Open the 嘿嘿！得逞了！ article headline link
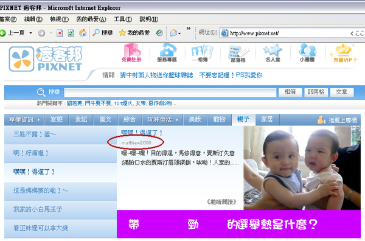The width and height of the screenshot is (365, 241). click(x=142, y=133)
